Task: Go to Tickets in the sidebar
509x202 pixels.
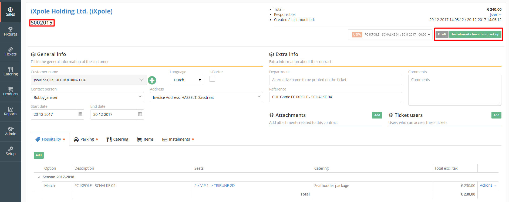Action: (11, 52)
